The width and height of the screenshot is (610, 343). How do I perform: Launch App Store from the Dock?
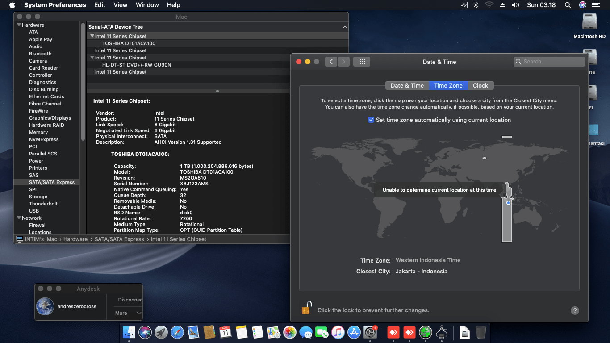354,332
